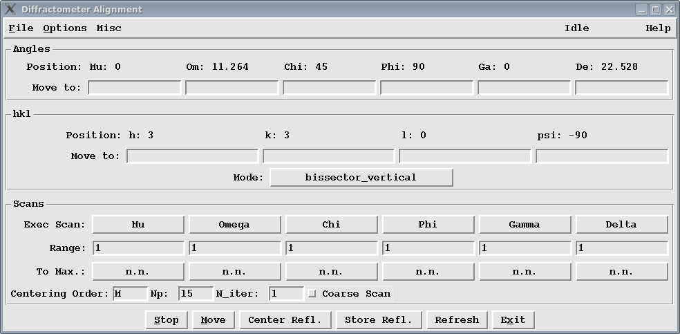
Task: Open the Misc menu
Action: (109, 28)
